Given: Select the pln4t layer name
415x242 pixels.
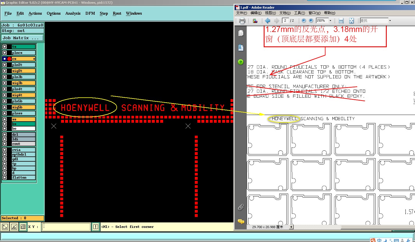Looking at the screenshot, I should coord(24,89).
